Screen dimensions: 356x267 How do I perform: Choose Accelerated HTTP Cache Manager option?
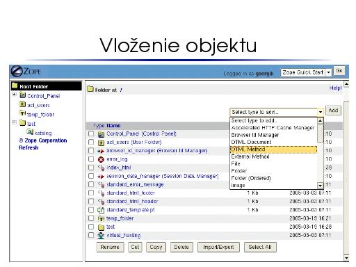[273, 128]
